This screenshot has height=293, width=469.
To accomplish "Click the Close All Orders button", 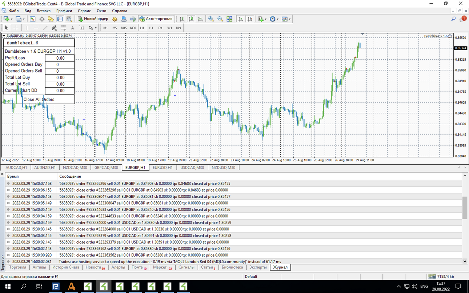I will click(39, 100).
